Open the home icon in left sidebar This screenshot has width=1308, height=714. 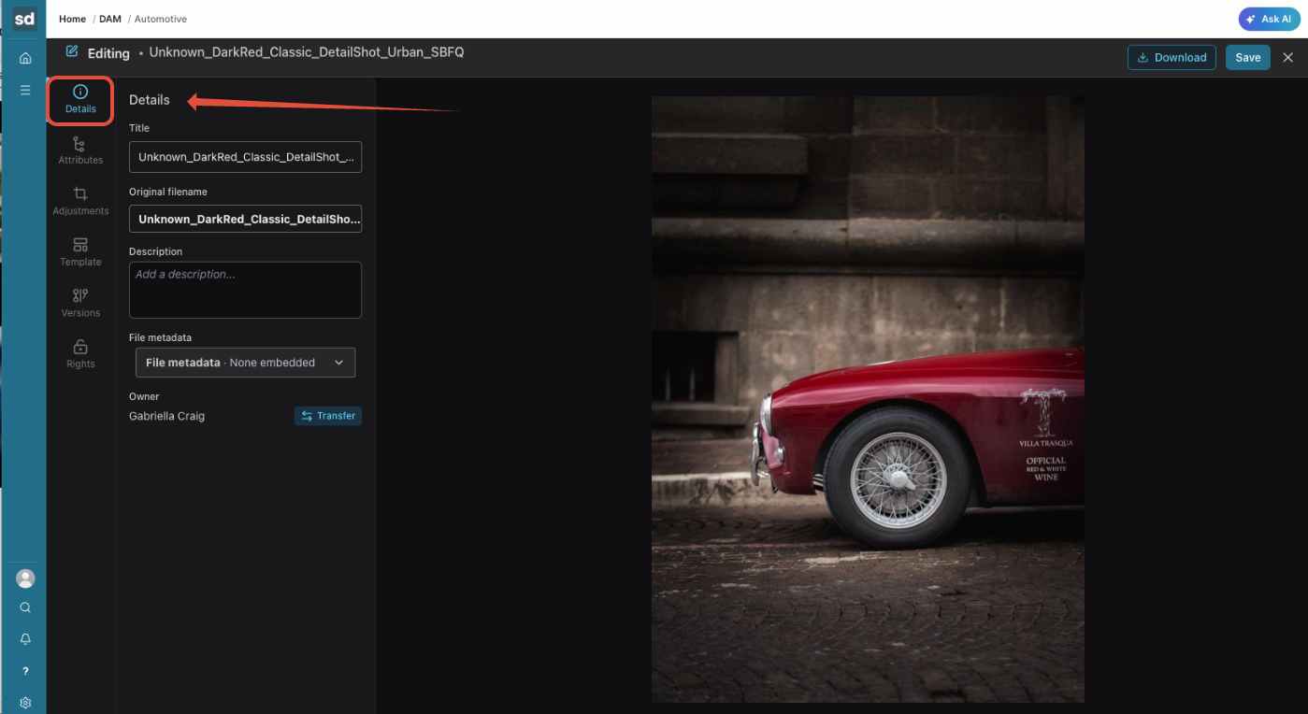25,58
